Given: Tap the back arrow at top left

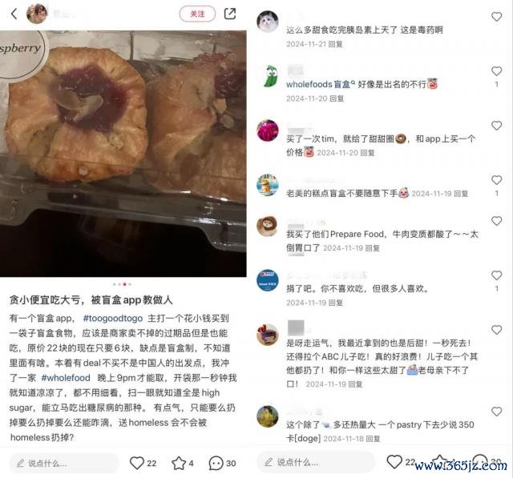Looking at the screenshot, I should tap(14, 14).
